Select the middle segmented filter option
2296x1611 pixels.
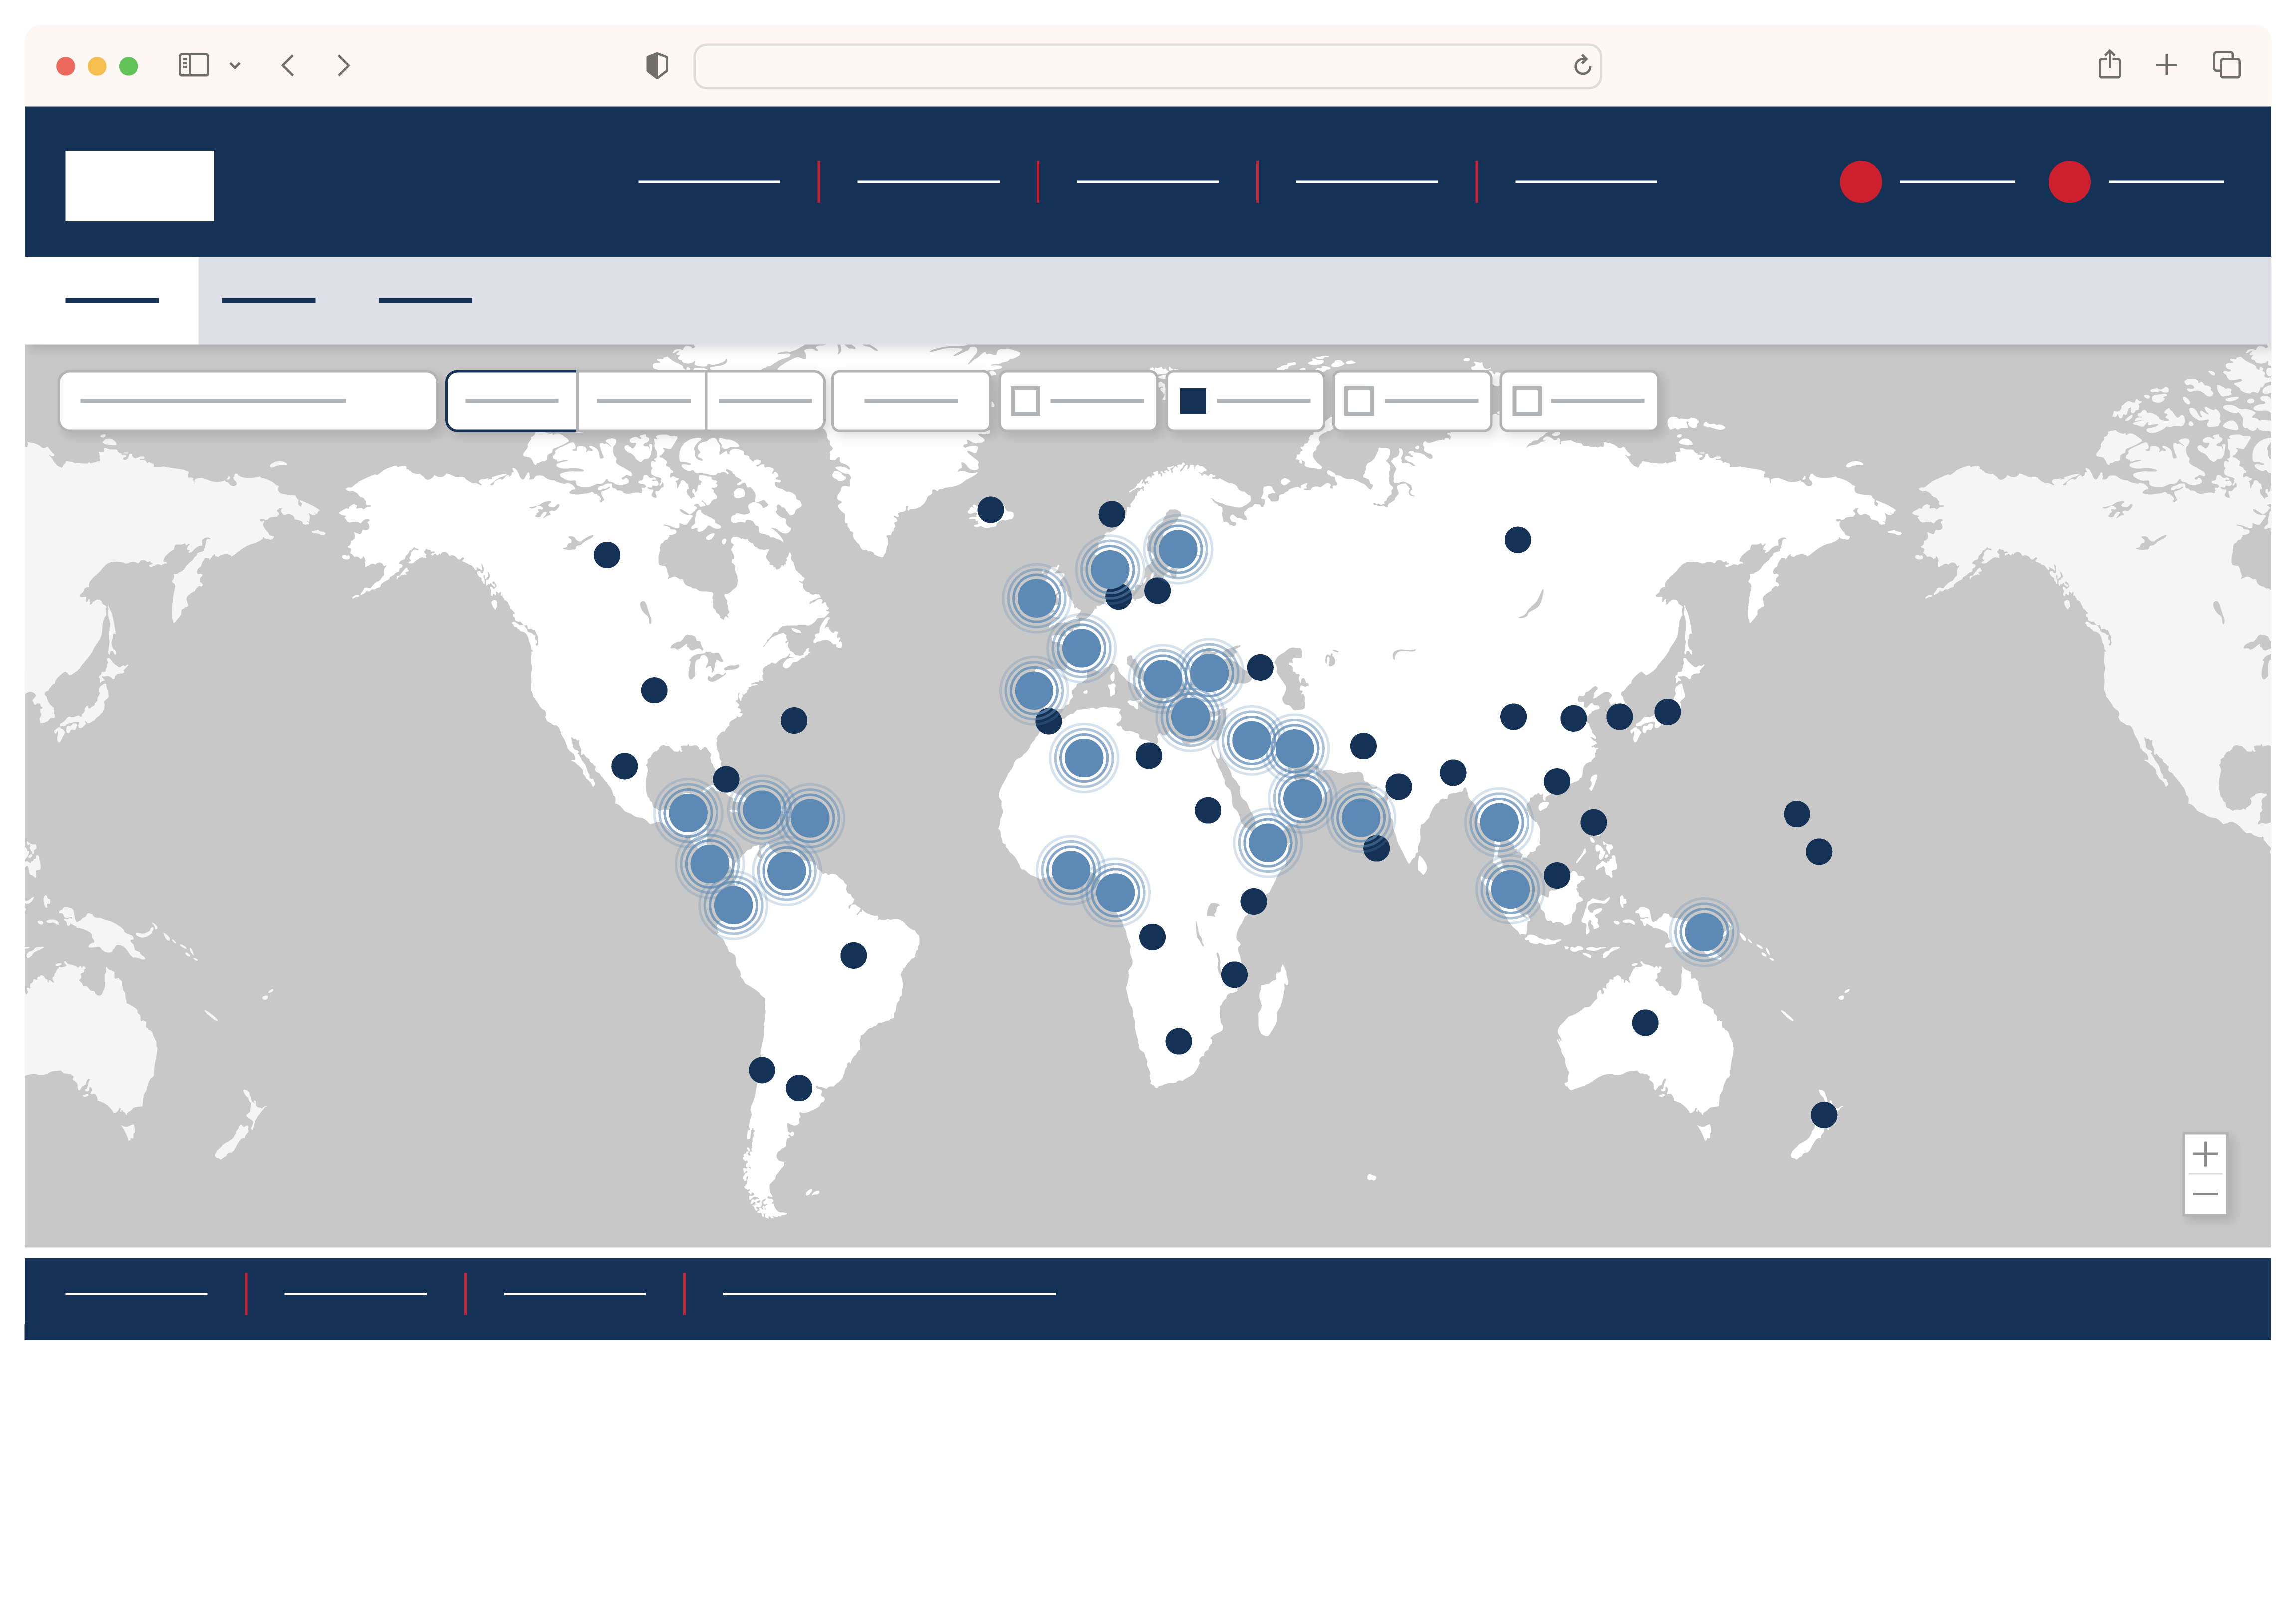642,401
